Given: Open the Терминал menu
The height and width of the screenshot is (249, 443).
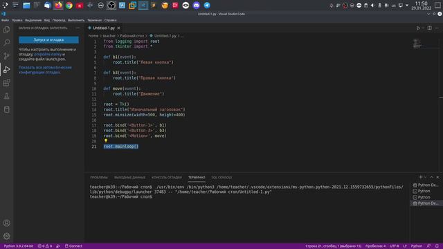Looking at the screenshot, I should click(x=94, y=20).
